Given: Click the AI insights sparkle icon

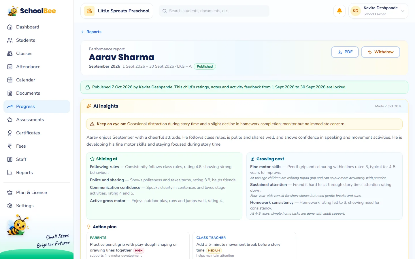Looking at the screenshot, I should coord(89,106).
